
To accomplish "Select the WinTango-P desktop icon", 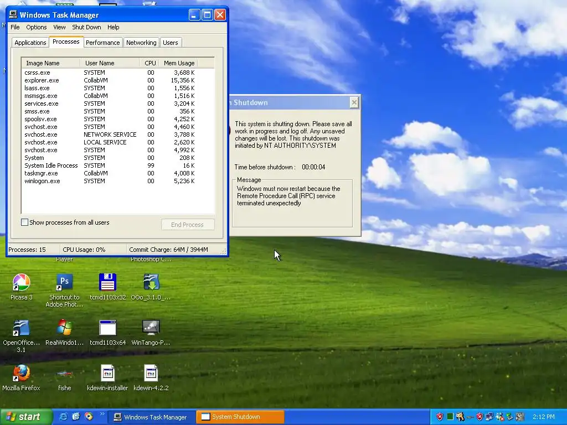I will pos(151,333).
